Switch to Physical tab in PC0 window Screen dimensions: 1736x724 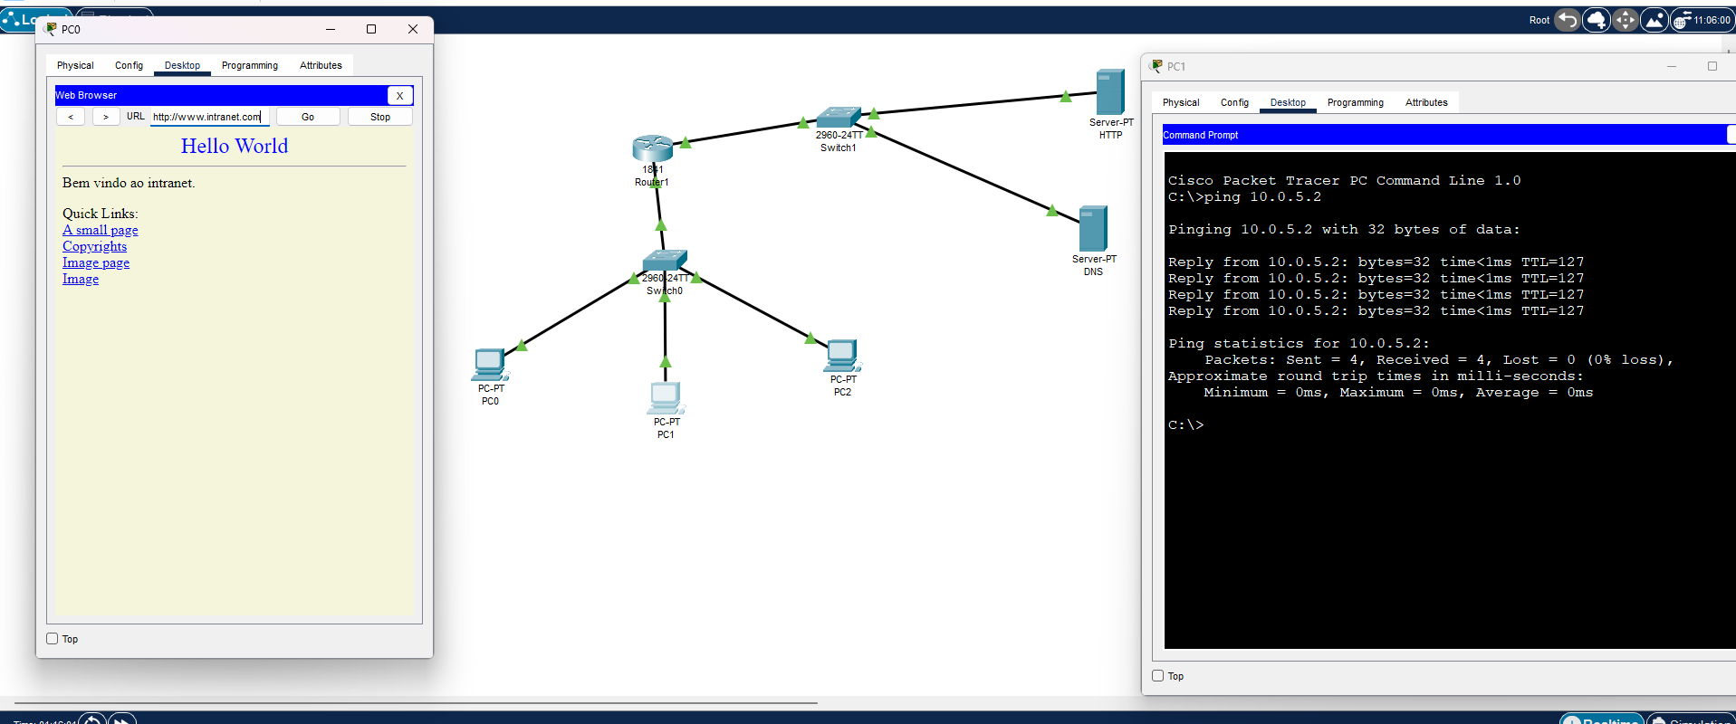[75, 65]
